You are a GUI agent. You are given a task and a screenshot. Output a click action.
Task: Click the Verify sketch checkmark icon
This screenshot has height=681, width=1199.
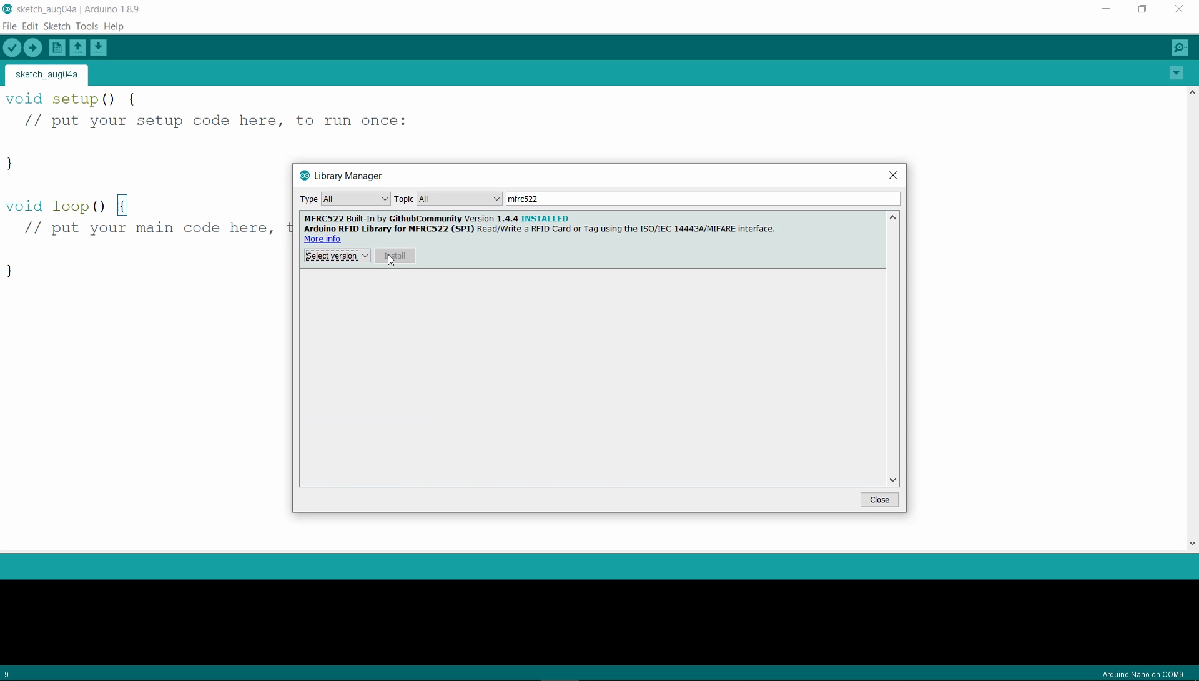pyautogui.click(x=12, y=47)
